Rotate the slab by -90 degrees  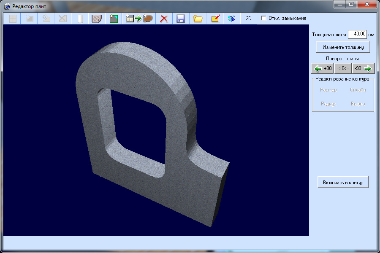click(364, 68)
